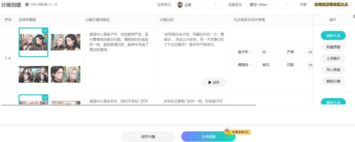Click the 导入原画 button
The width and height of the screenshot is (355, 142).
pos(333,70)
